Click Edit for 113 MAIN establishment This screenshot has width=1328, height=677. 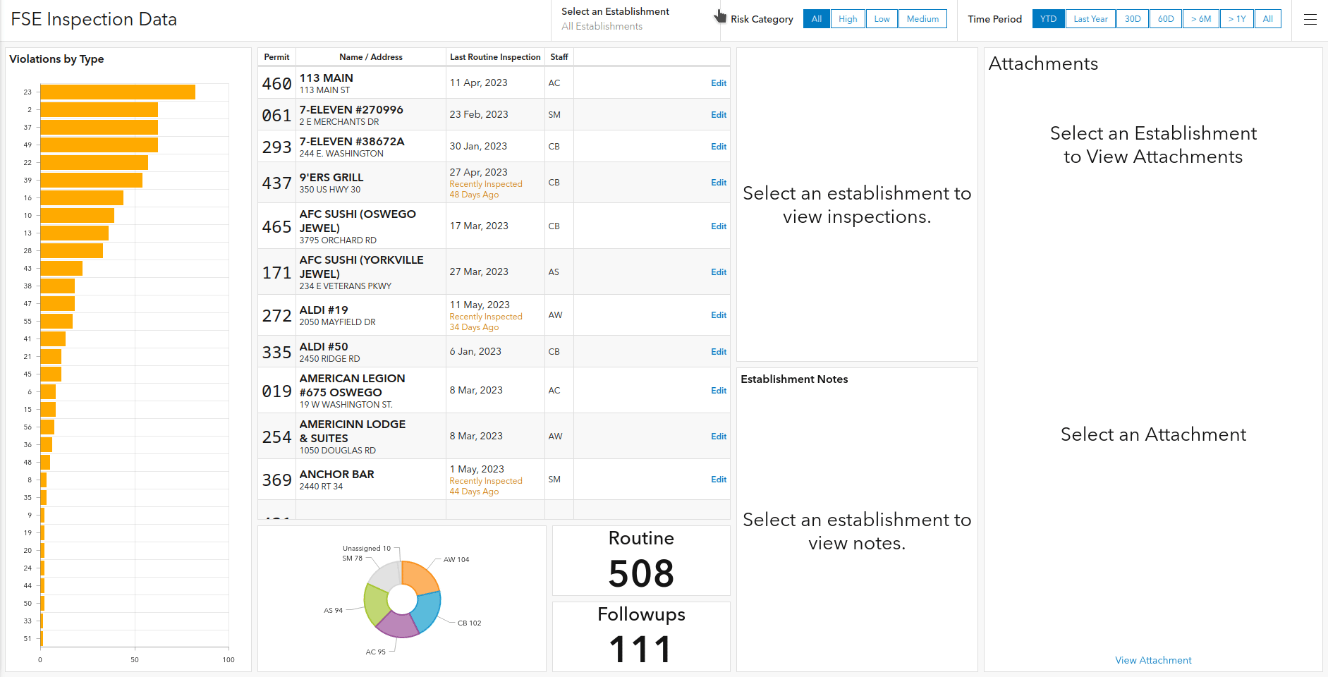coord(718,83)
